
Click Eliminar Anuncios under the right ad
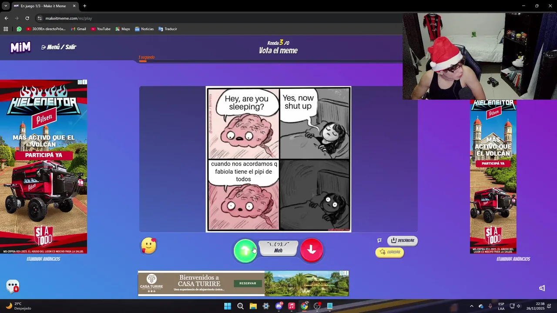pyautogui.click(x=513, y=259)
